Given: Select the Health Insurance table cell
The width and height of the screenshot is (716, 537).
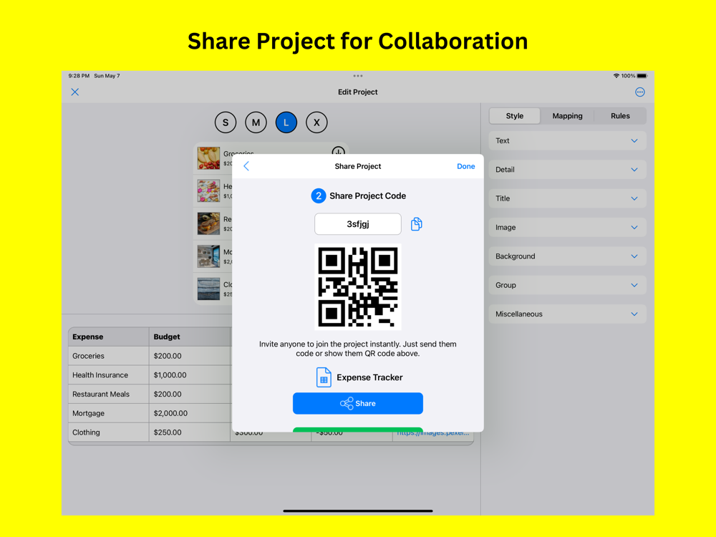Looking at the screenshot, I should pyautogui.click(x=109, y=375).
